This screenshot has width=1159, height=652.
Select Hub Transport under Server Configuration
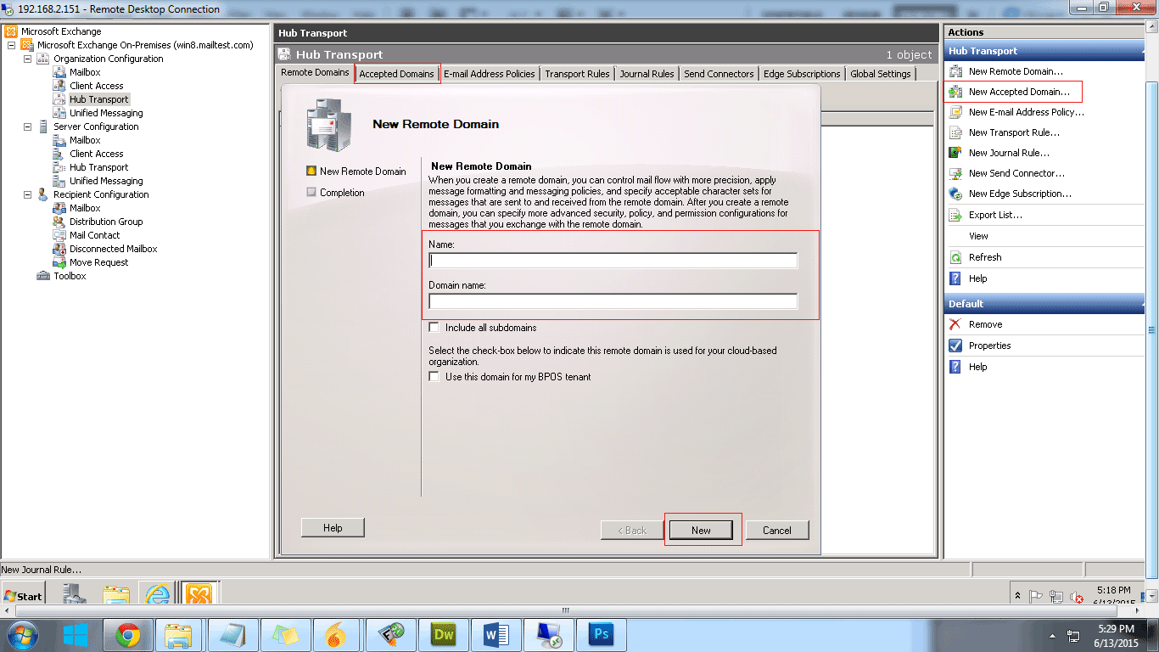pos(98,167)
